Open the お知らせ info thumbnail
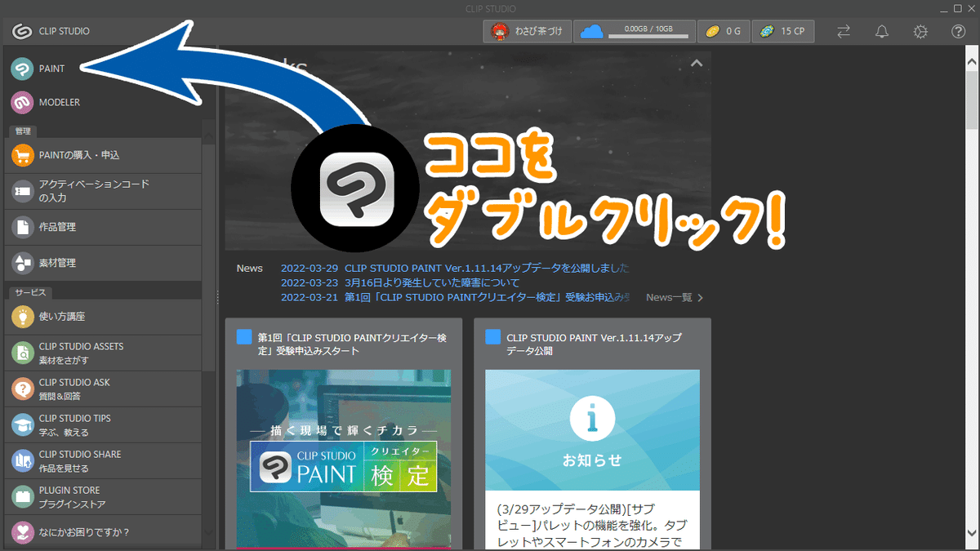 (x=592, y=429)
